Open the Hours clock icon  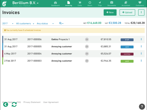90,3
